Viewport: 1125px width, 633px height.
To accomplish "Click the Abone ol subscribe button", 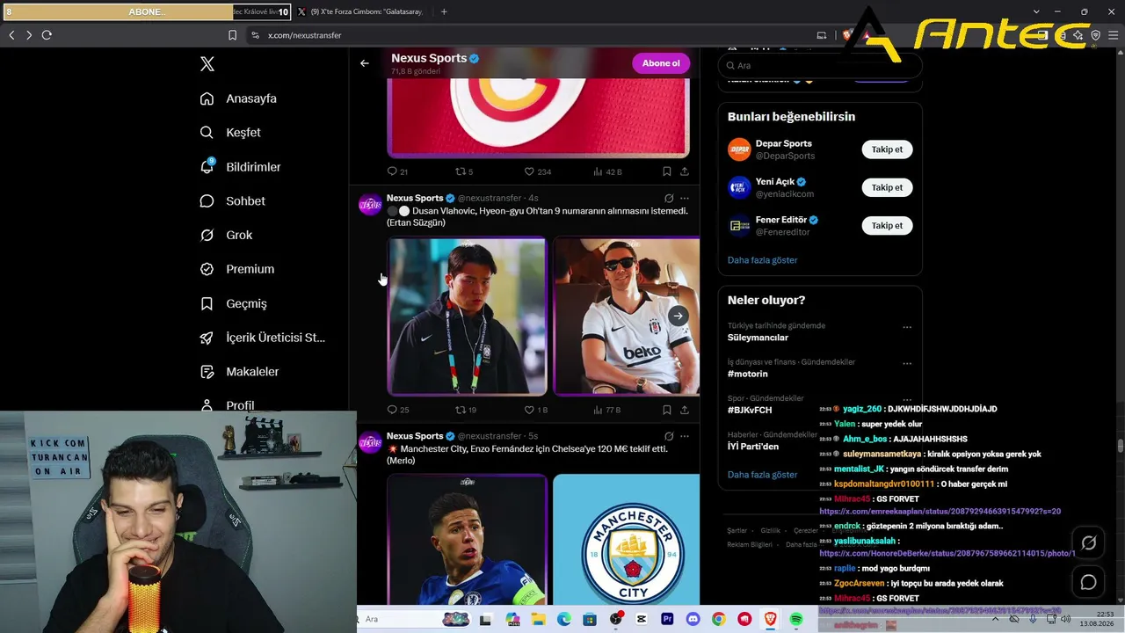I will point(661,63).
